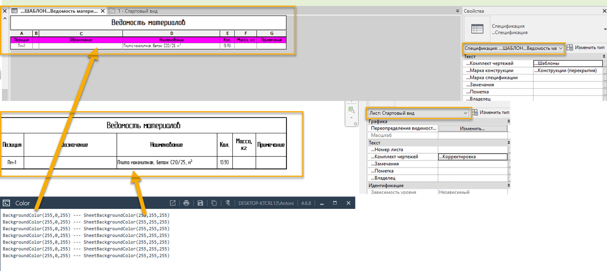This screenshot has width=607, height=271.
Task: Click ...Комплект чертежей label in Спецификация properties
Action: coord(489,64)
